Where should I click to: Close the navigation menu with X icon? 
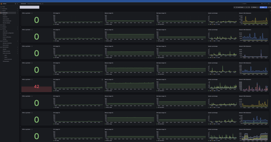click(17, 4)
